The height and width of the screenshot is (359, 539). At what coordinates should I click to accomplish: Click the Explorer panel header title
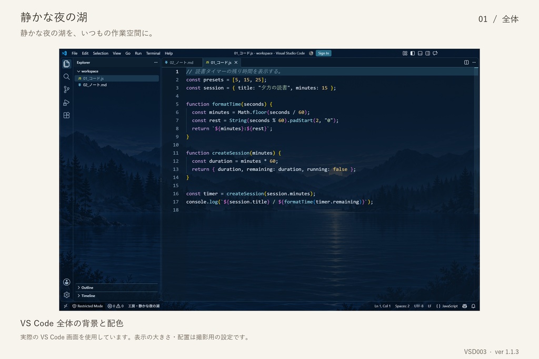click(x=83, y=63)
